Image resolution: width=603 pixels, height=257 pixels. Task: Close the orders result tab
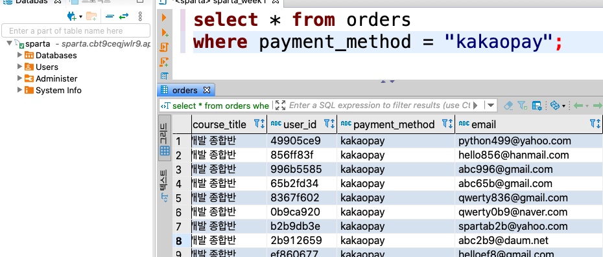[207, 90]
